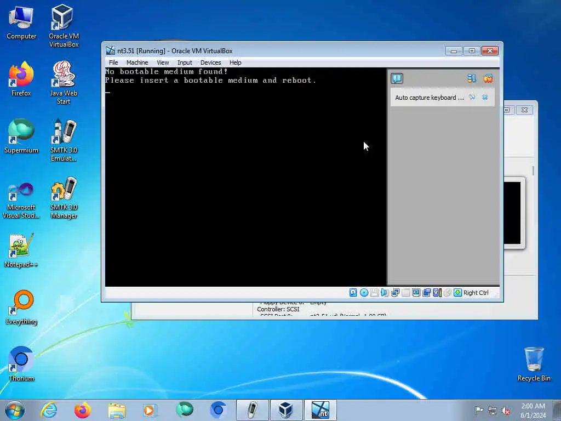Maximize the nt3.51 VM window
The image size is (561, 421).
[472, 51]
